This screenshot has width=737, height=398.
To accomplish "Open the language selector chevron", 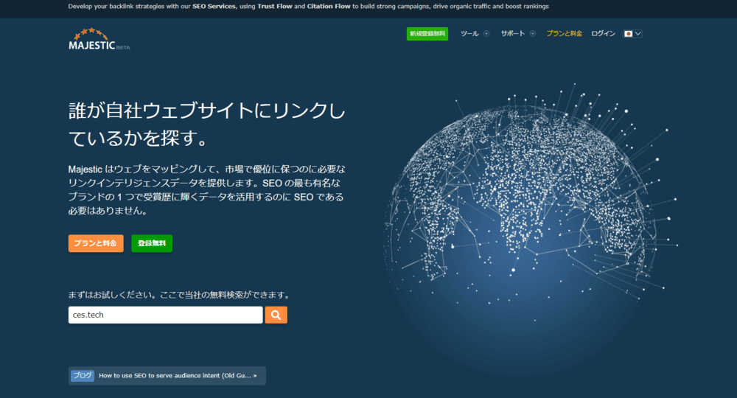I will click(638, 34).
